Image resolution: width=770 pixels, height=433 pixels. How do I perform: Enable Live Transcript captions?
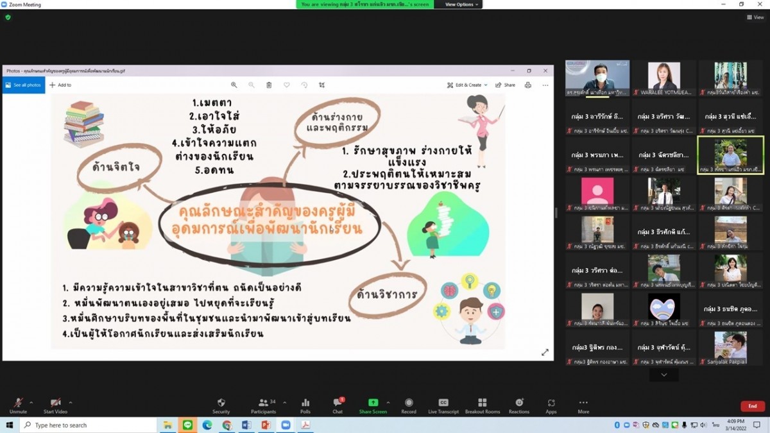[443, 405]
